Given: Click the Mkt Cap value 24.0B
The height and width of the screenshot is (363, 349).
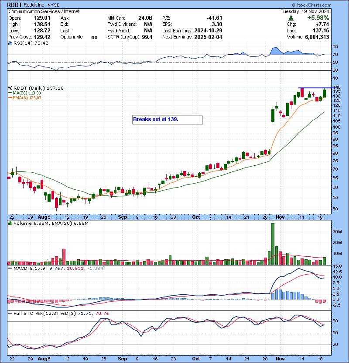Looking at the screenshot, I should 145,18.
